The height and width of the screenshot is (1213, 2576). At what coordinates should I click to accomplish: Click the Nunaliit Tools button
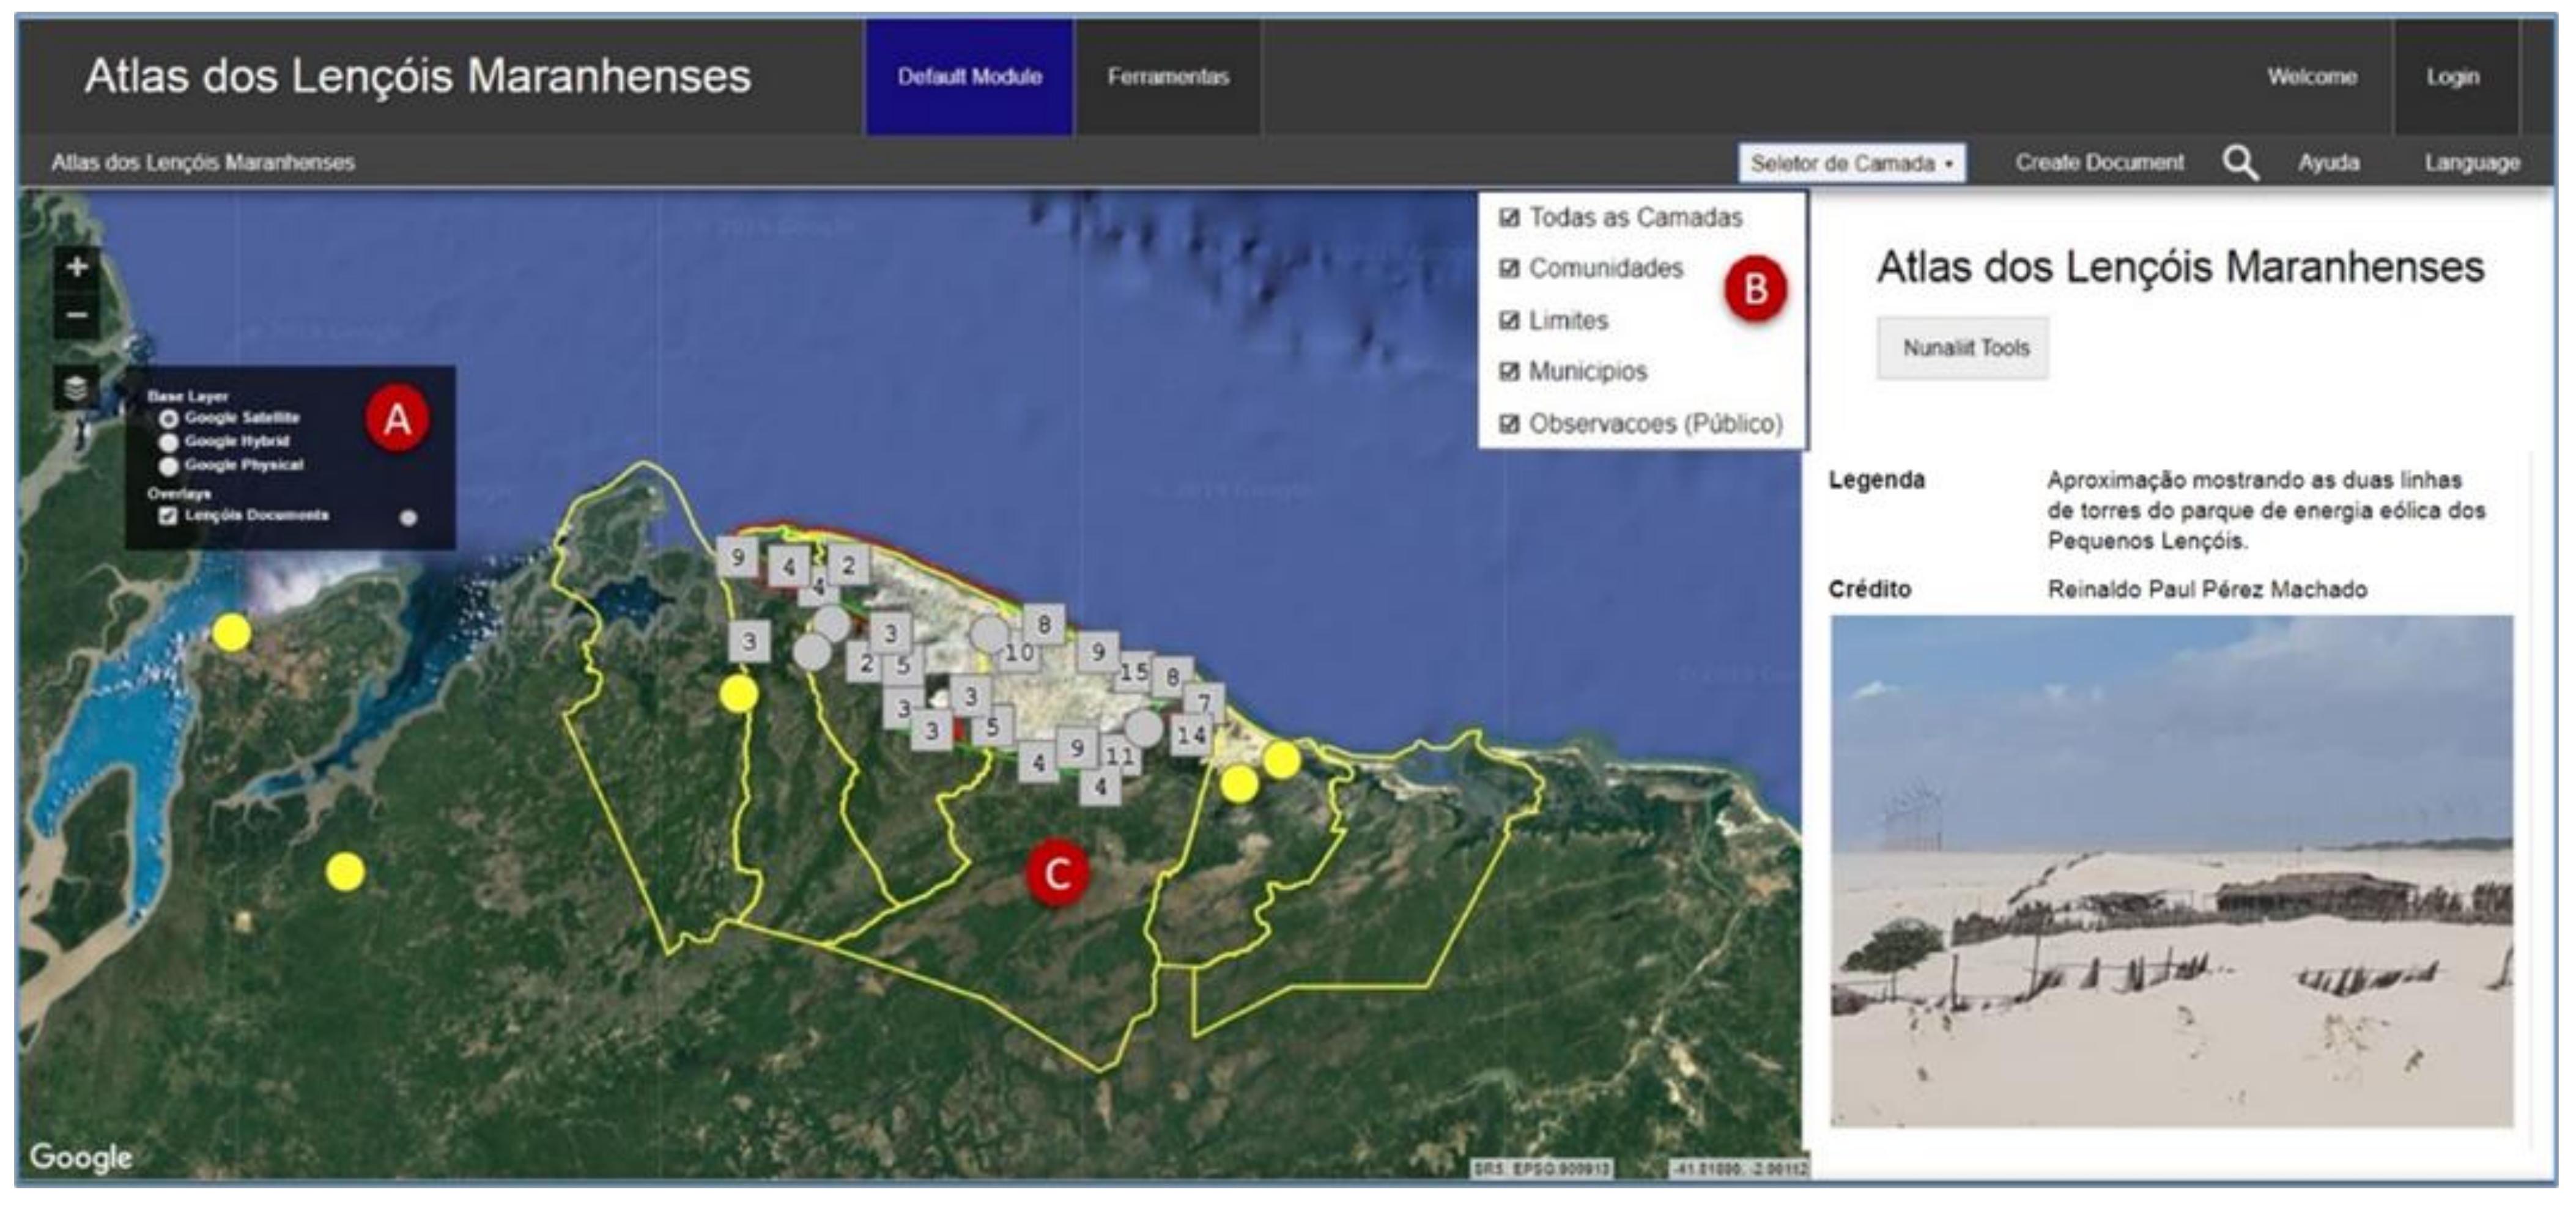point(1964,348)
